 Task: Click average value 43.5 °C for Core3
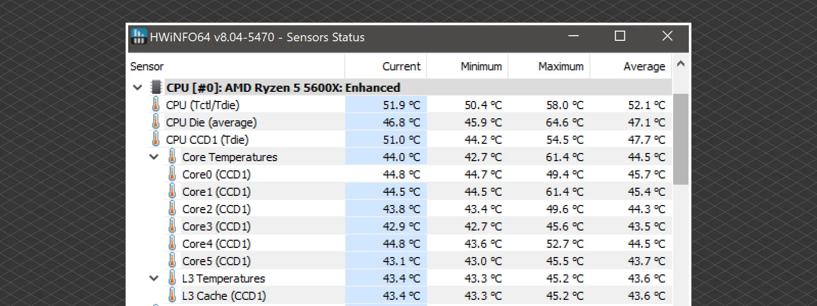646,226
